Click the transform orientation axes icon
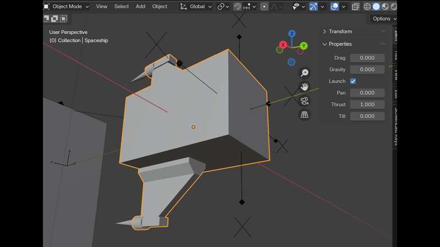This screenshot has width=440, height=247. [183, 6]
